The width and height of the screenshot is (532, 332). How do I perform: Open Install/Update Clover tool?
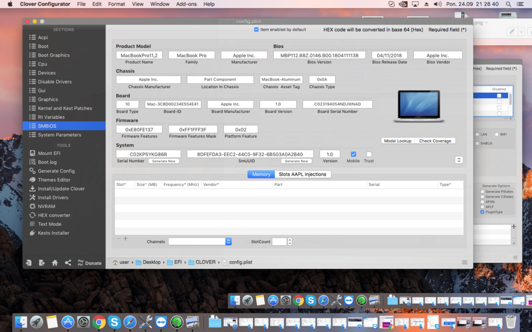point(61,189)
